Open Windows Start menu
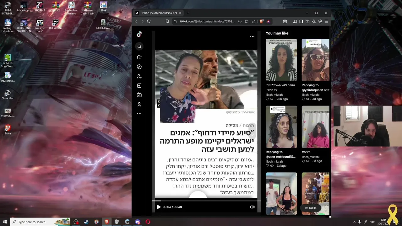402x226 pixels. click(x=5, y=222)
